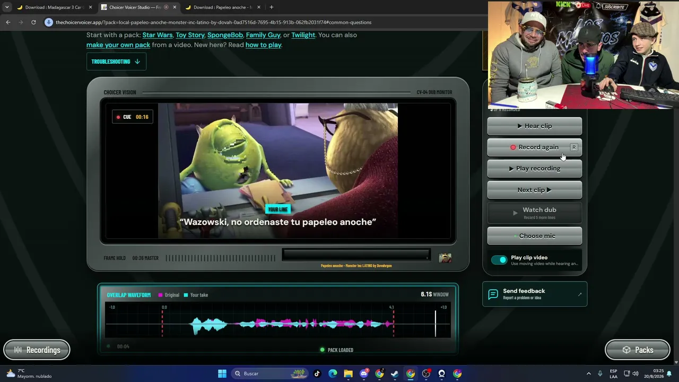
Task: Click the Monsters Inc video clip frame
Action: click(x=278, y=171)
